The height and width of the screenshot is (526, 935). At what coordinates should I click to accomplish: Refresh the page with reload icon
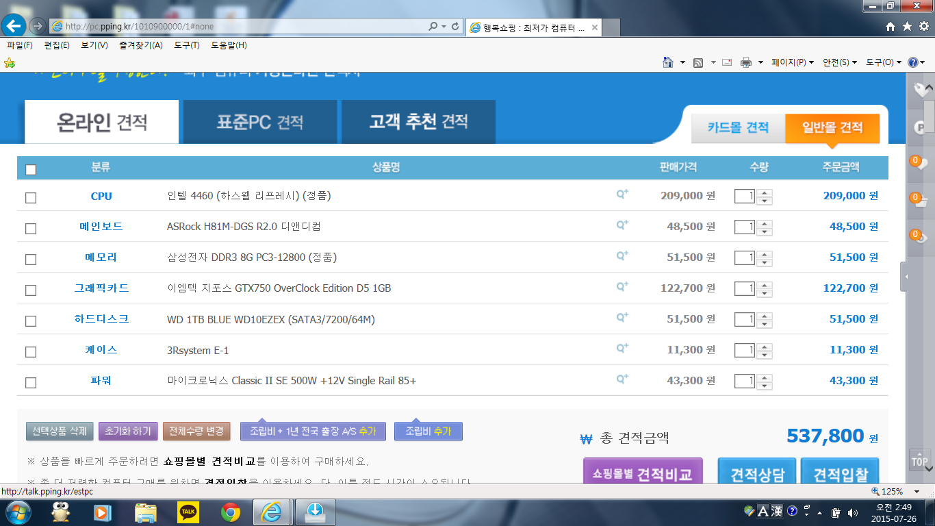tap(455, 26)
